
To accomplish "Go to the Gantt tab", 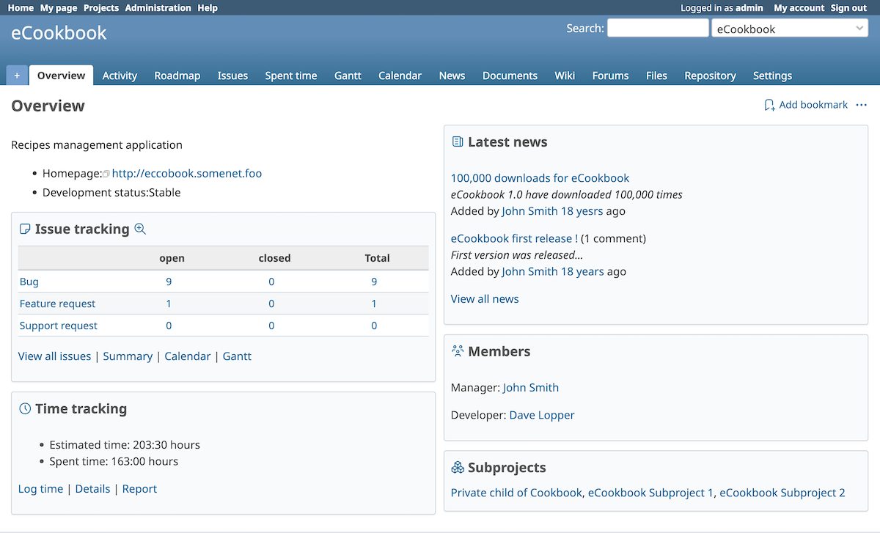I will click(348, 76).
